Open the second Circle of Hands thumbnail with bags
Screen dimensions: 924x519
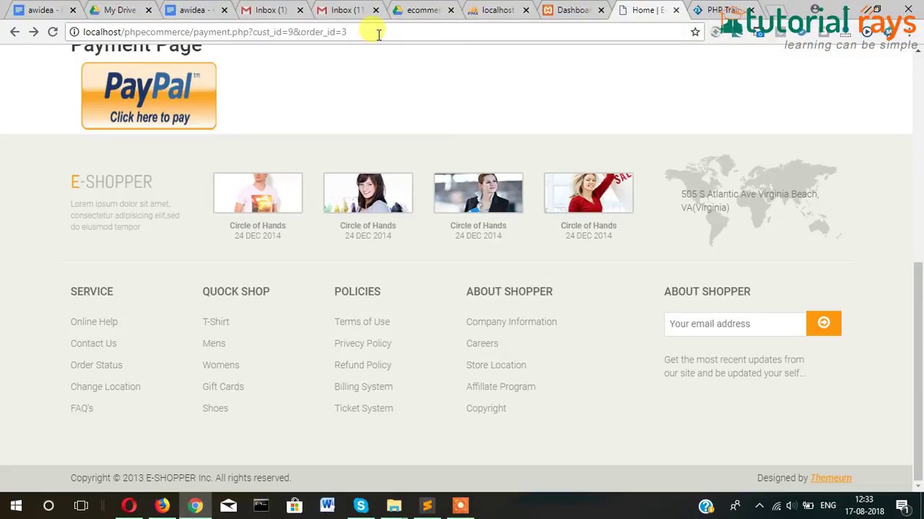pos(368,192)
